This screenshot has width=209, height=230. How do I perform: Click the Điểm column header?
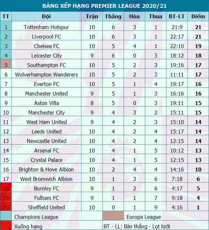tap(198, 16)
